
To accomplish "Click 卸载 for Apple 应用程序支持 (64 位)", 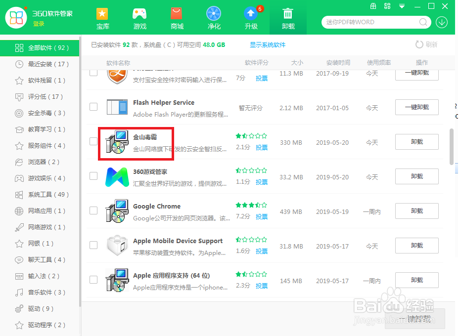I will coord(417,280).
